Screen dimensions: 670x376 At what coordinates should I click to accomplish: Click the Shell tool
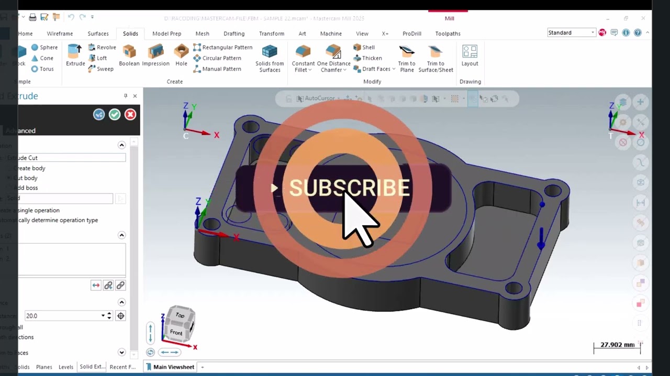tap(364, 48)
